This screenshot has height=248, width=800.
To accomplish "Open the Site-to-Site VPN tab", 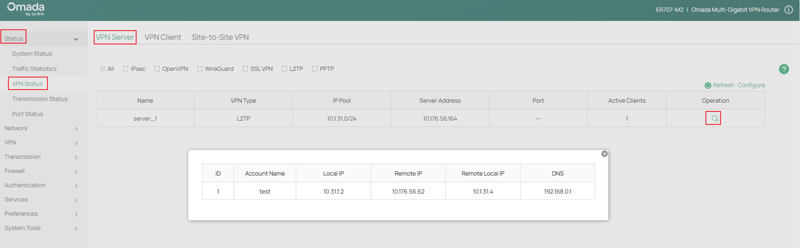I will pos(220,37).
